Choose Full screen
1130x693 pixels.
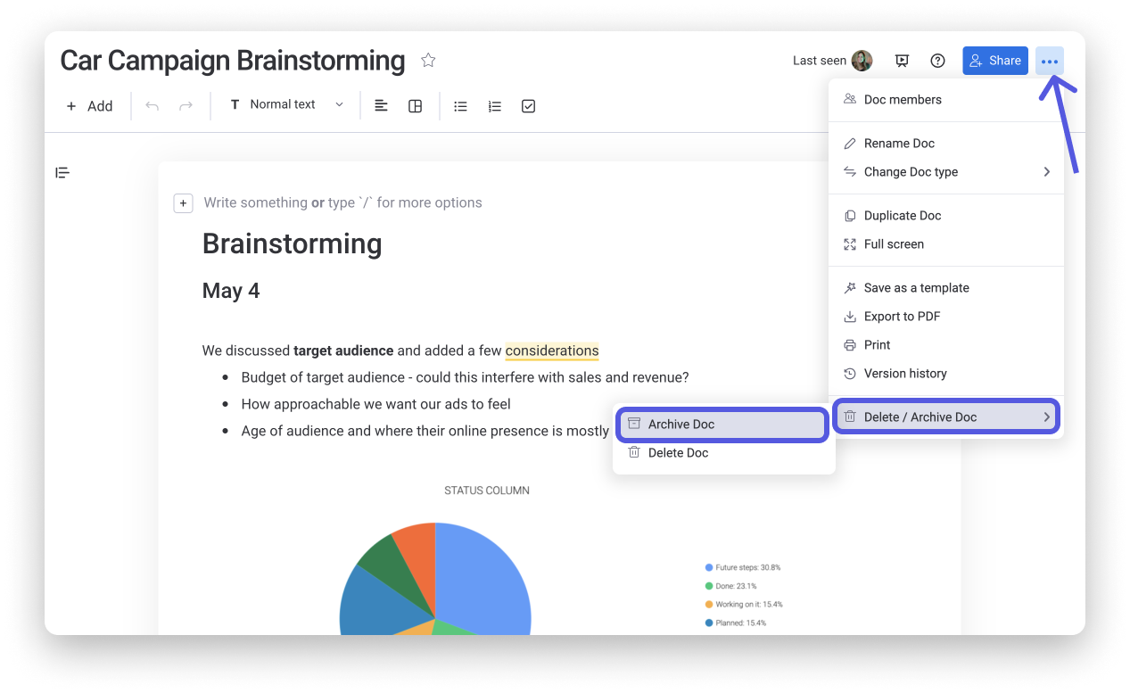946,244
